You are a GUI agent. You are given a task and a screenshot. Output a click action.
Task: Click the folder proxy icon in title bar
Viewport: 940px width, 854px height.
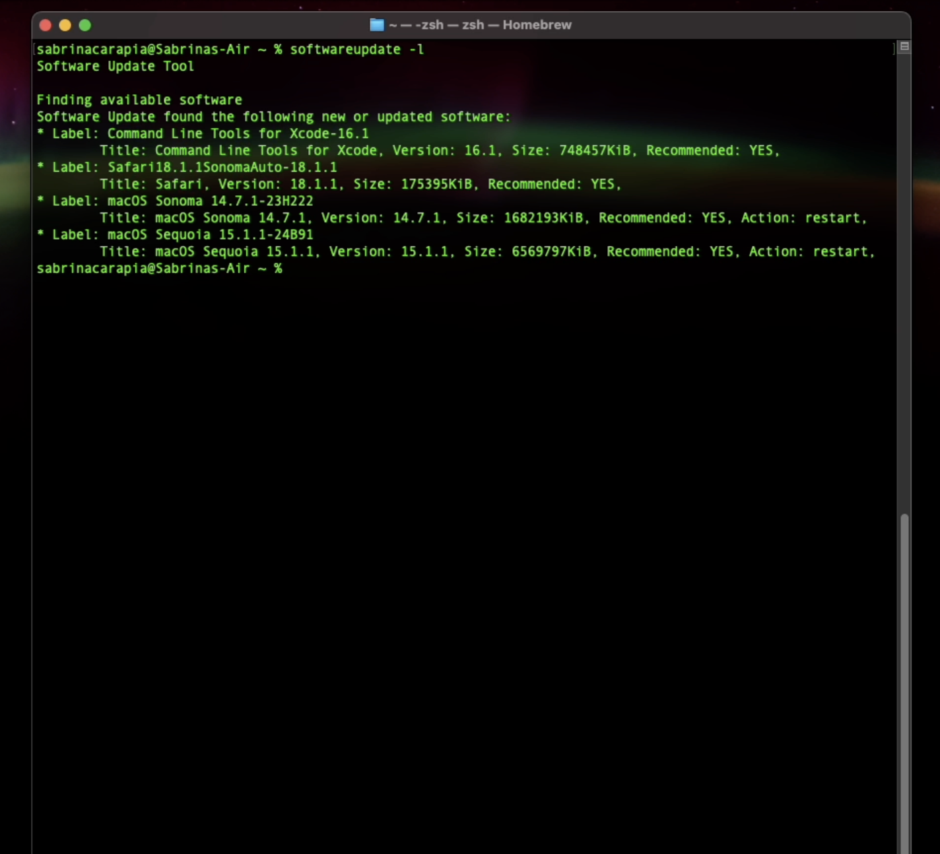(x=377, y=25)
